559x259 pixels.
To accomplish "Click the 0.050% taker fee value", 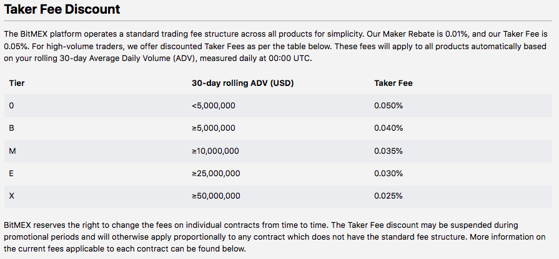I will 388,105.
